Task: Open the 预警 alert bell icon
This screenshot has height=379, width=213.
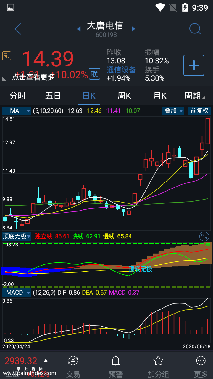Action: click(x=115, y=361)
